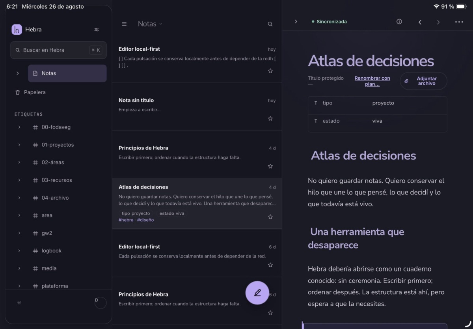The height and width of the screenshot is (329, 473).
Task: Star Principios de Hebra note 6 d
Action: 270,312
